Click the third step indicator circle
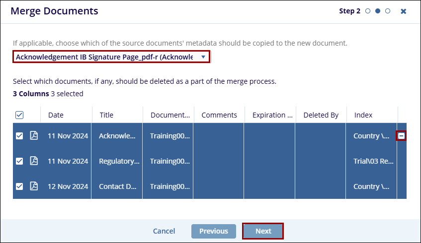The width and height of the screenshot is (421, 243). [388, 11]
